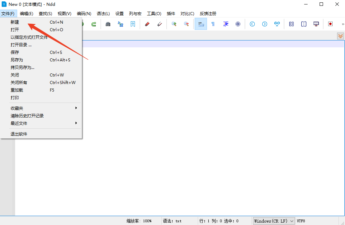Click the star bookmark icon
This screenshot has width=345, height=225.
coord(133,24)
